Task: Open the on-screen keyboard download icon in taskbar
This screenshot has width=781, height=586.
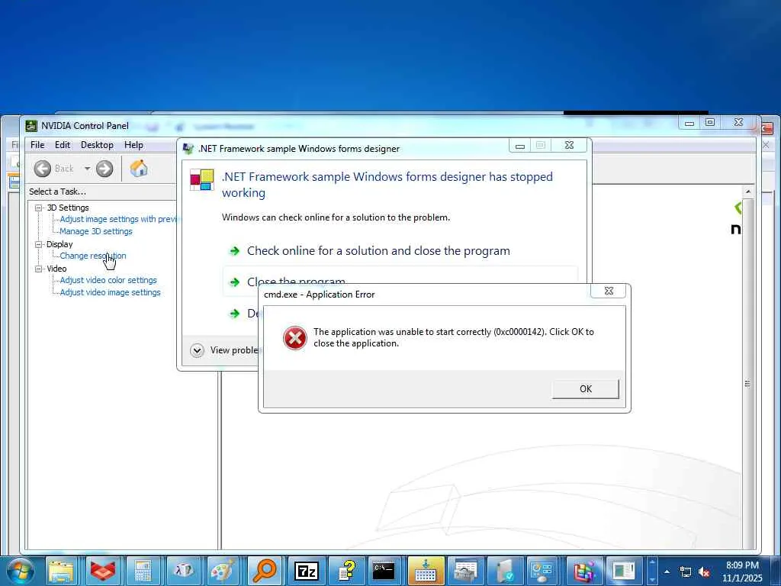Action: (426, 571)
